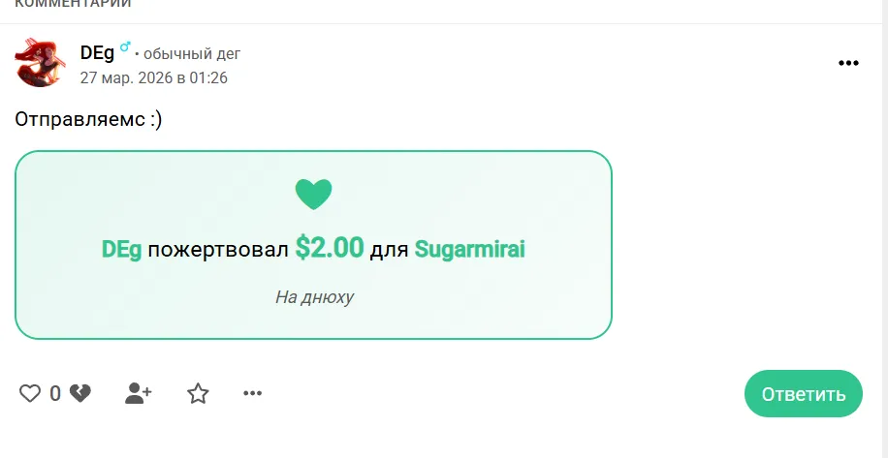Follow the user via the add-person icon

click(x=139, y=393)
